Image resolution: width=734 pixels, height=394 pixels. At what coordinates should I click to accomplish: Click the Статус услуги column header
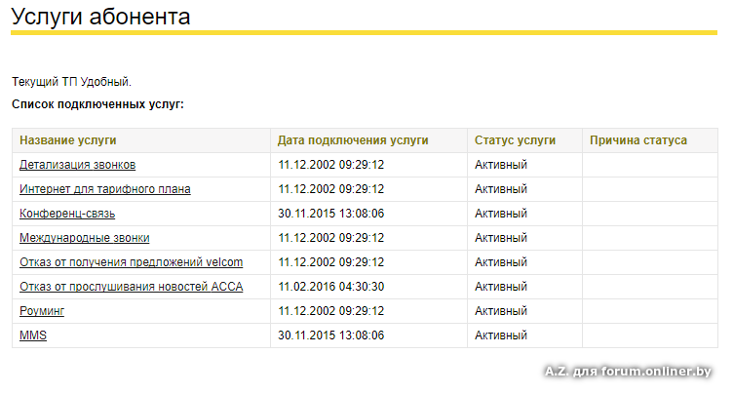(515, 140)
